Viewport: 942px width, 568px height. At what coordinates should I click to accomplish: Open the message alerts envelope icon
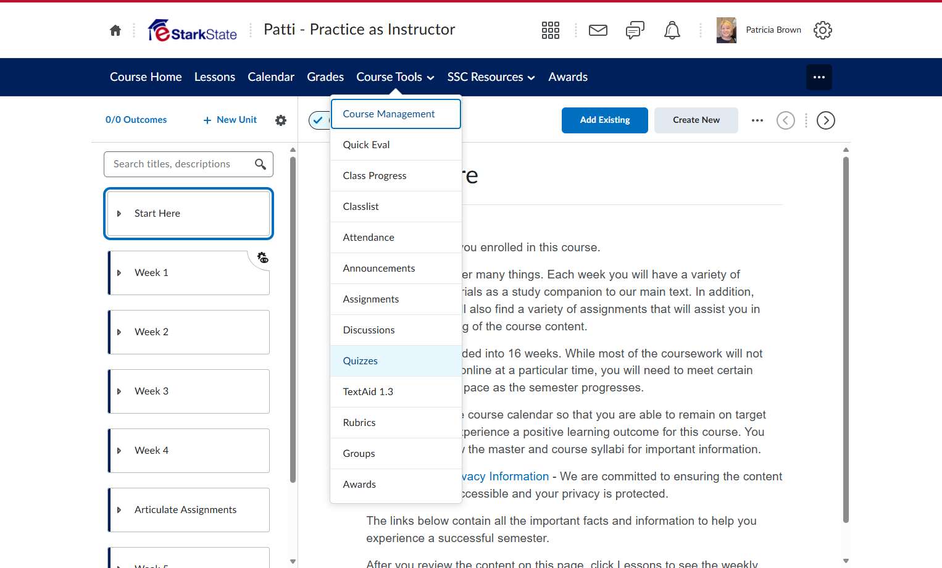click(x=598, y=30)
